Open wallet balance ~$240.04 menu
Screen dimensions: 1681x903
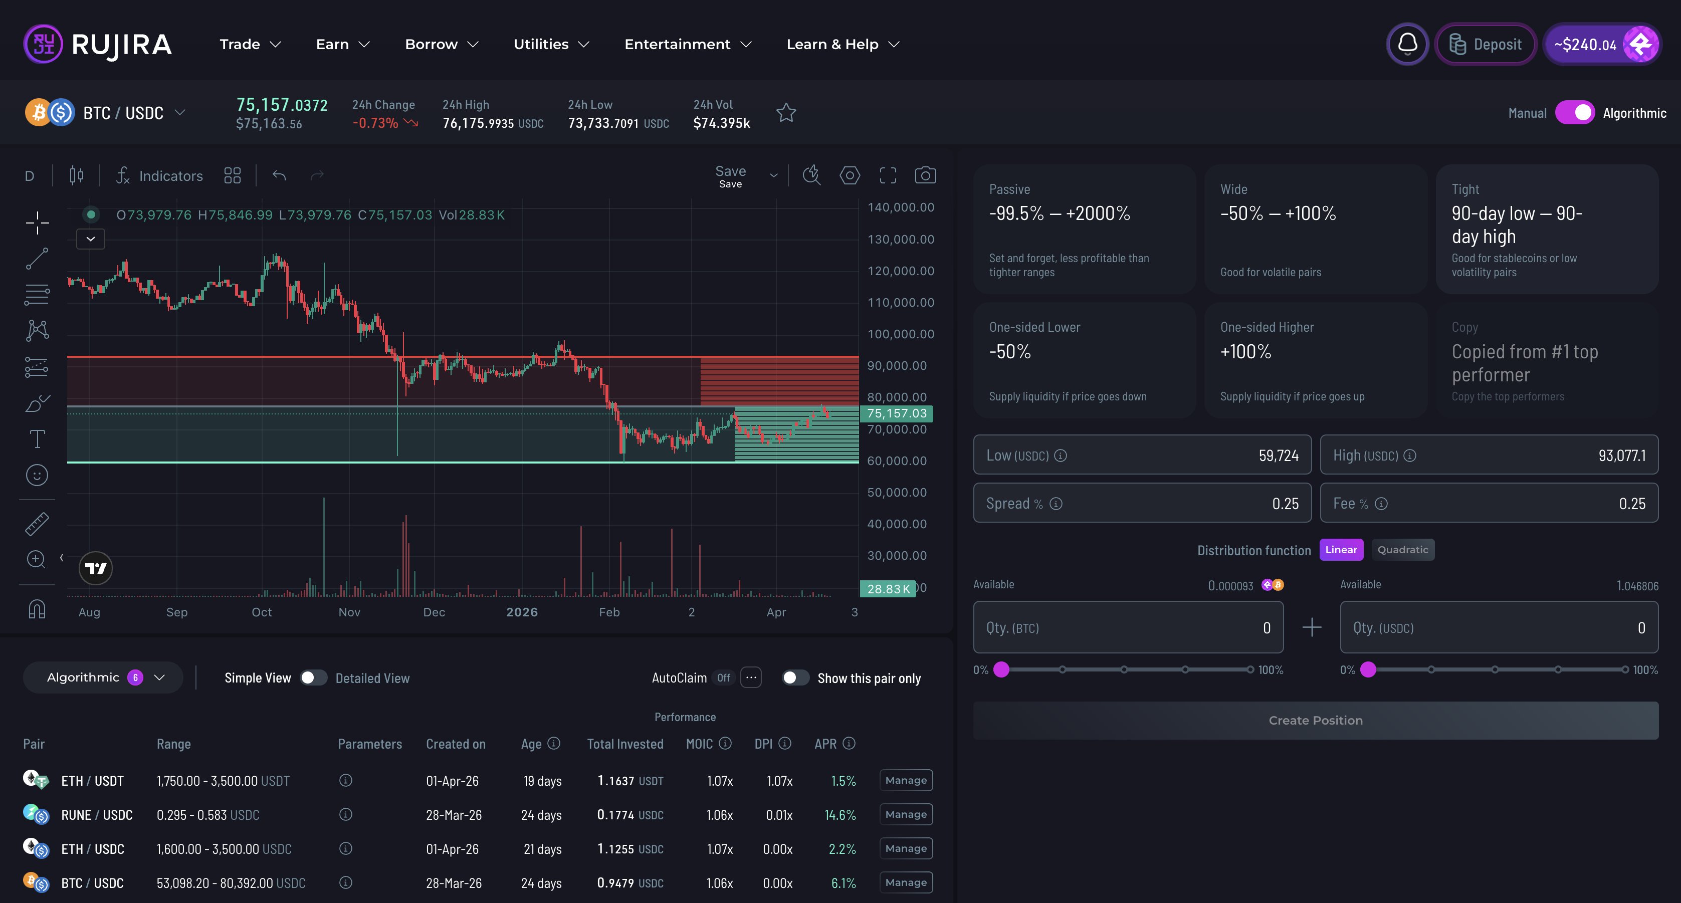[x=1602, y=45]
